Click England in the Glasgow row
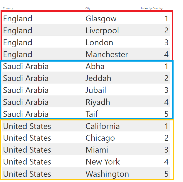This screenshot has height=182, width=183. (x=17, y=19)
